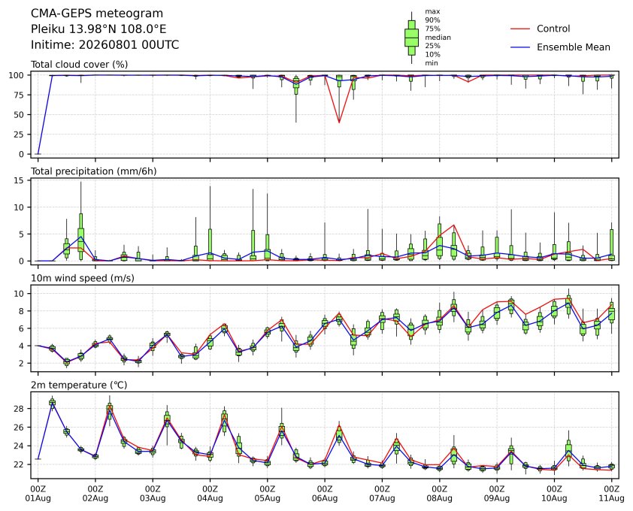Click the Ensemble Mean legend label

tap(574, 47)
